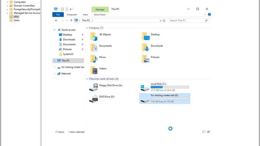Click the Refresh icon in address bar
Screen dimensions: 260x146
click(x=164, y=21)
